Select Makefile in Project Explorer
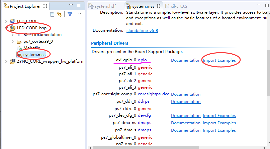This screenshot has width=270, height=149. click(32, 48)
